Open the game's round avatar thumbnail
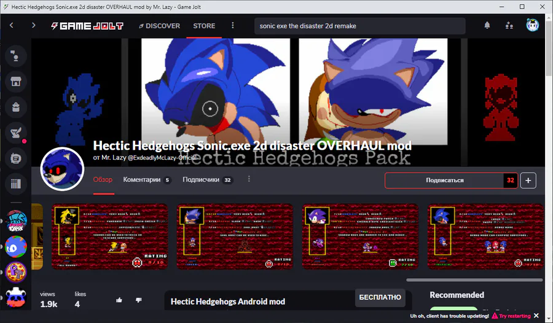Image resolution: width=553 pixels, height=323 pixels. [62, 169]
